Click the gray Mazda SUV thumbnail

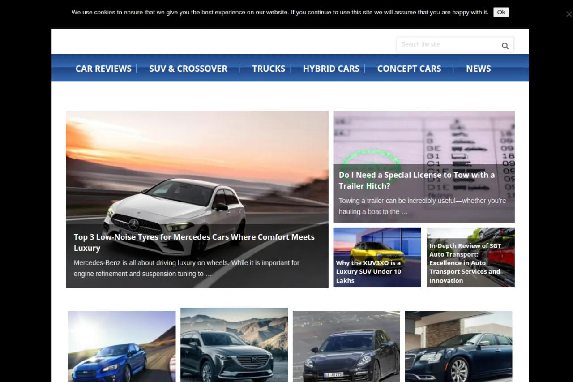pyautogui.click(x=234, y=345)
